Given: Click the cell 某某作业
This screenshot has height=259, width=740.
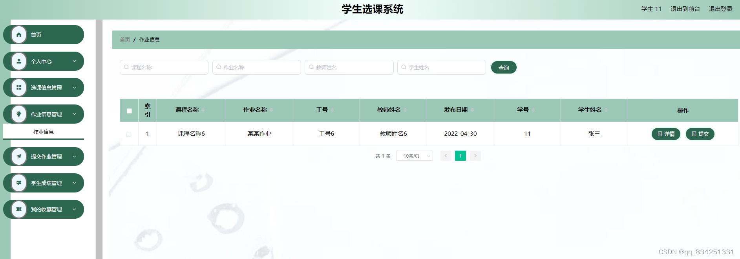Looking at the screenshot, I should point(259,134).
